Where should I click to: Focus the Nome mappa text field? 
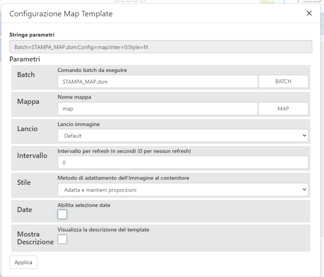coord(158,108)
